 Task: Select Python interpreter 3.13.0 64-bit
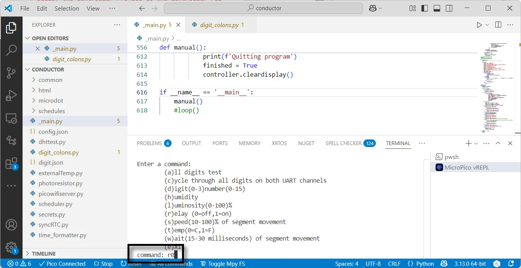(470, 263)
